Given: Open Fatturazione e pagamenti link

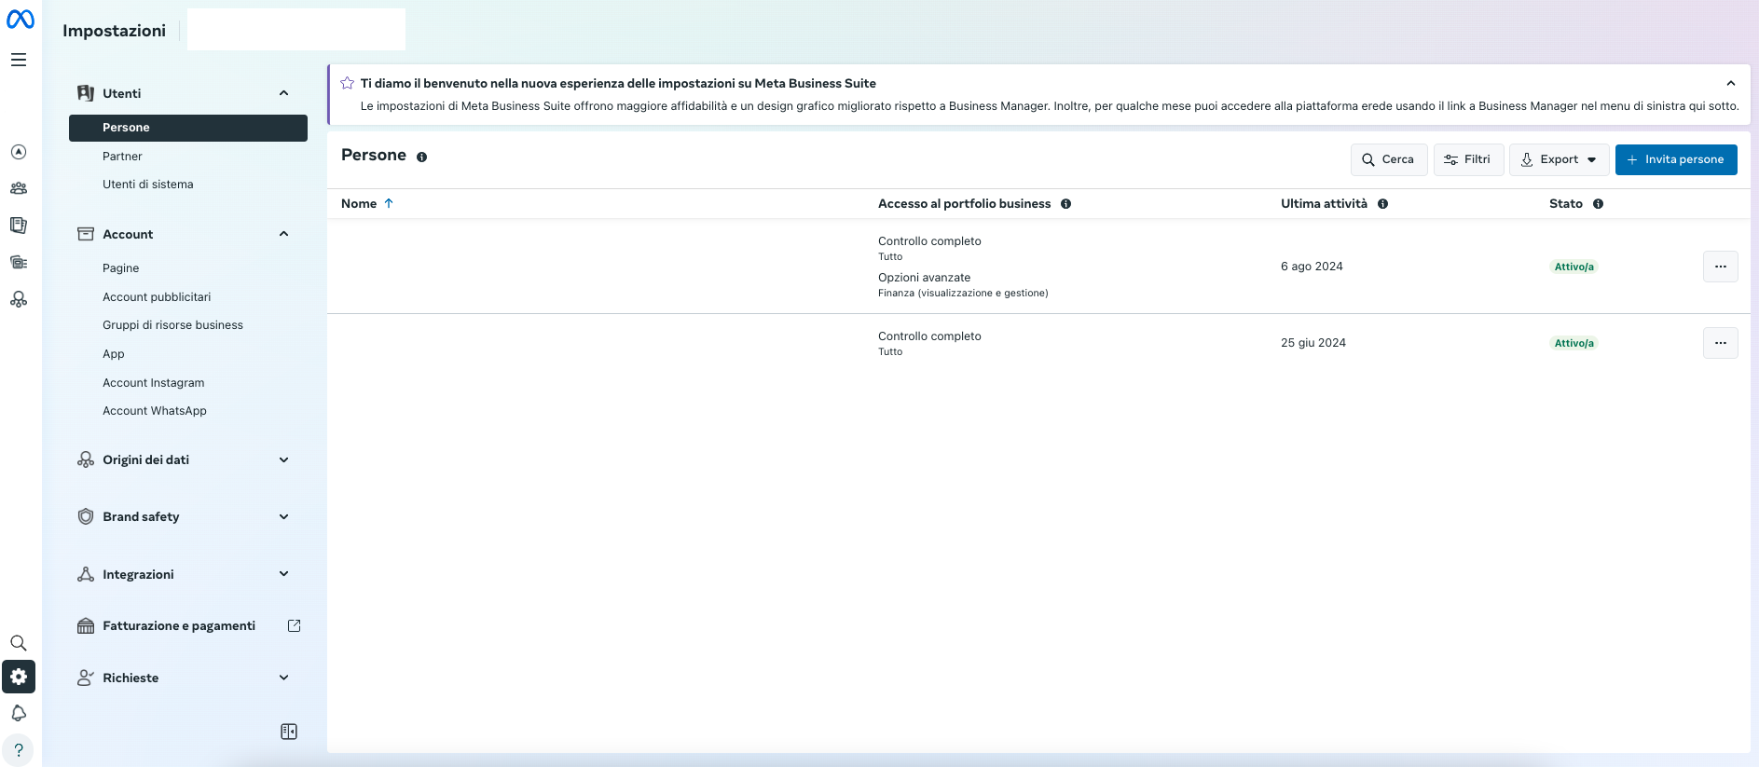Looking at the screenshot, I should pyautogui.click(x=179, y=625).
